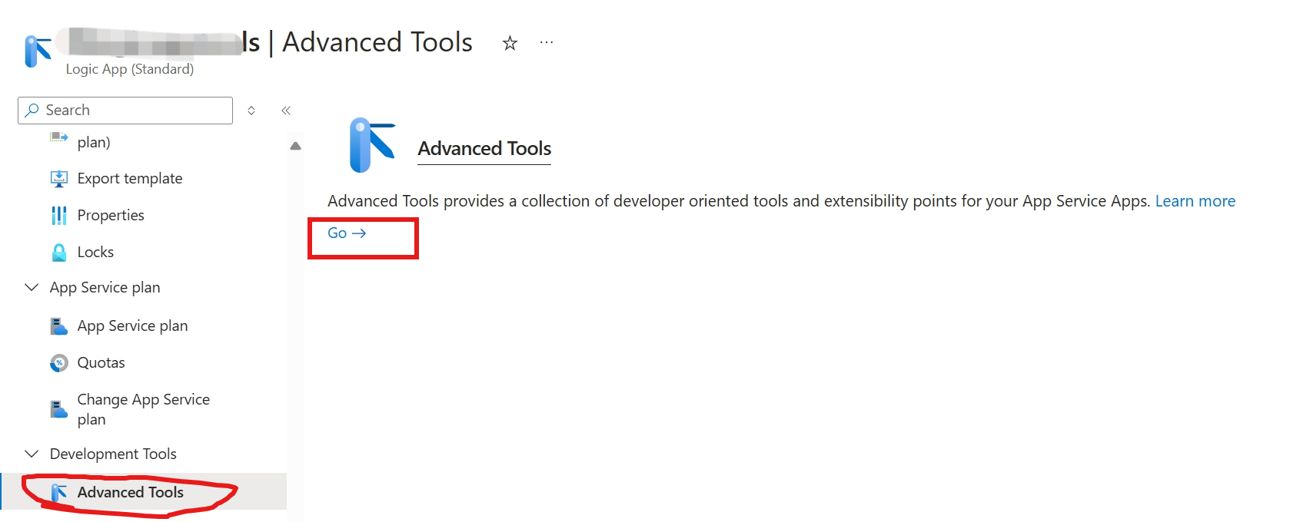The height and width of the screenshot is (522, 1293).
Task: Open the more options ellipsis in header
Action: click(547, 43)
